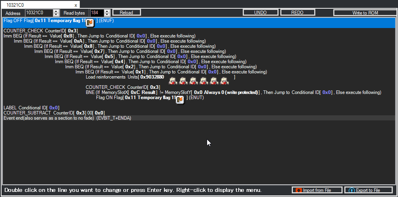The height and width of the screenshot is (197, 398).
Task: Select the BNE MemorySlotX 0xC Result line
Action: click(x=199, y=92)
